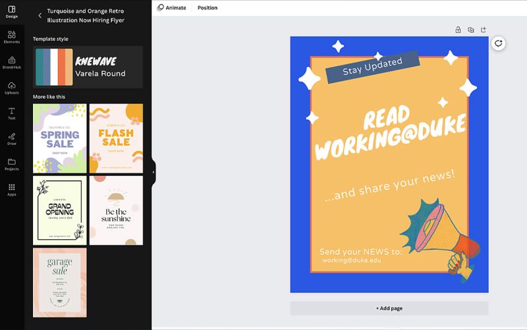Select the Send your NEWS to text

pos(360,252)
